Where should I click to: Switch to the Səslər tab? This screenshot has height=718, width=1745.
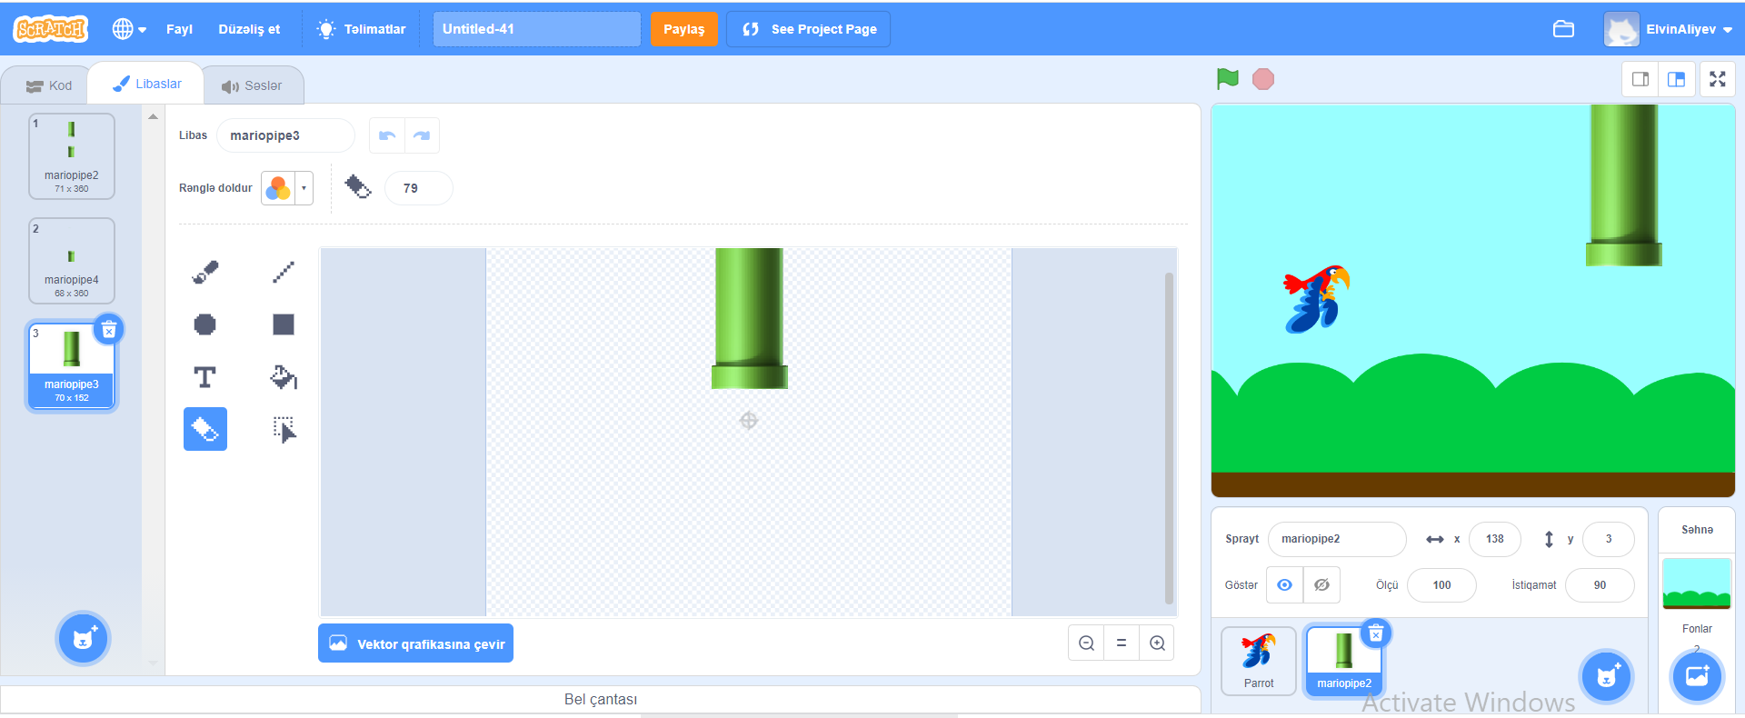(252, 85)
